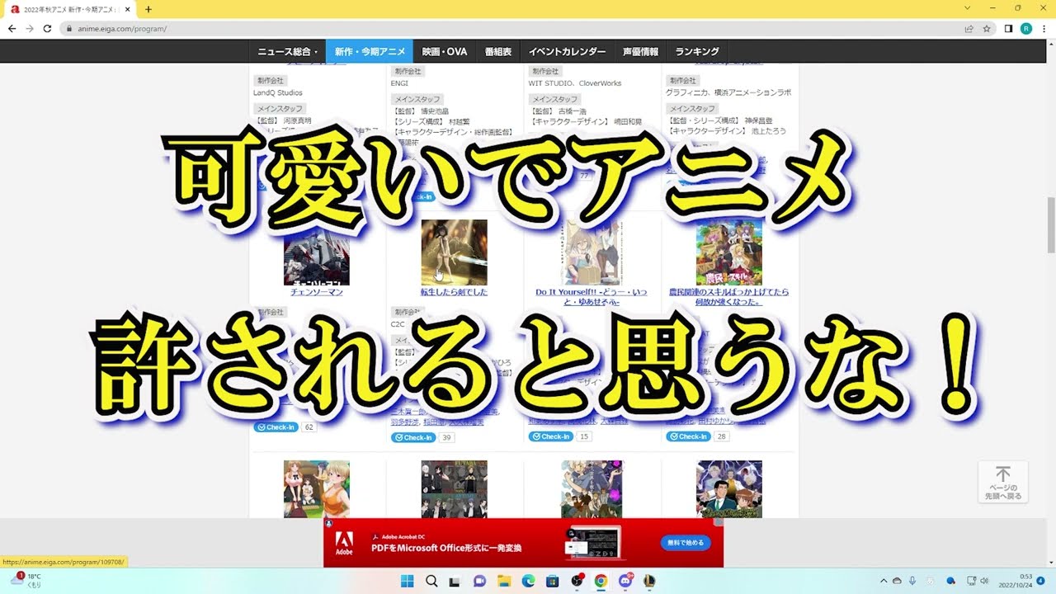Toggle Check-in for チェンソーマン
Viewport: 1056px width, 594px height.
tap(276, 427)
